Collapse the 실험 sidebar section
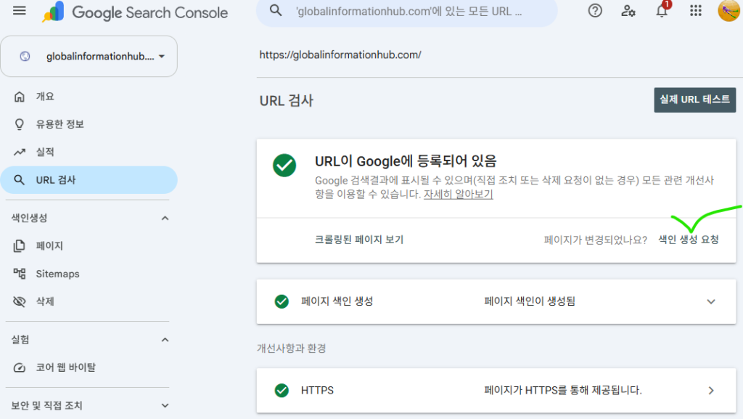Screen dimensions: 743x419 click(165, 340)
